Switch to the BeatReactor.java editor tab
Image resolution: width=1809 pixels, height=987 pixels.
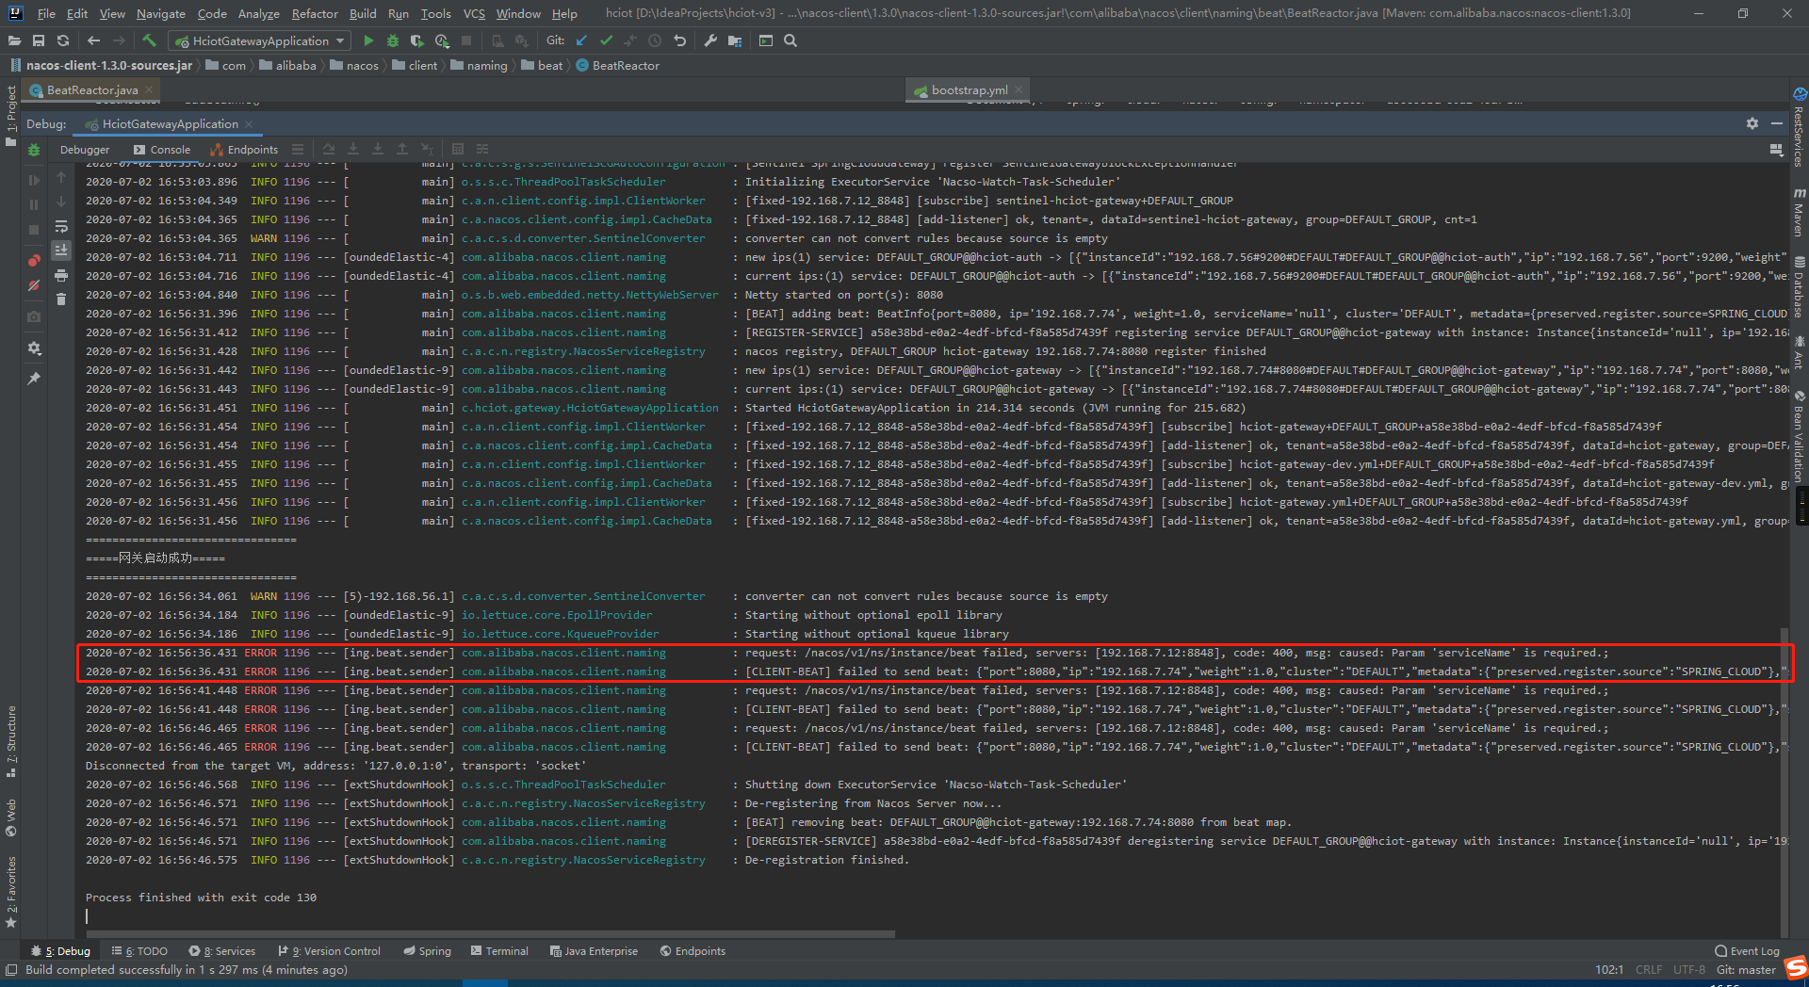[92, 90]
